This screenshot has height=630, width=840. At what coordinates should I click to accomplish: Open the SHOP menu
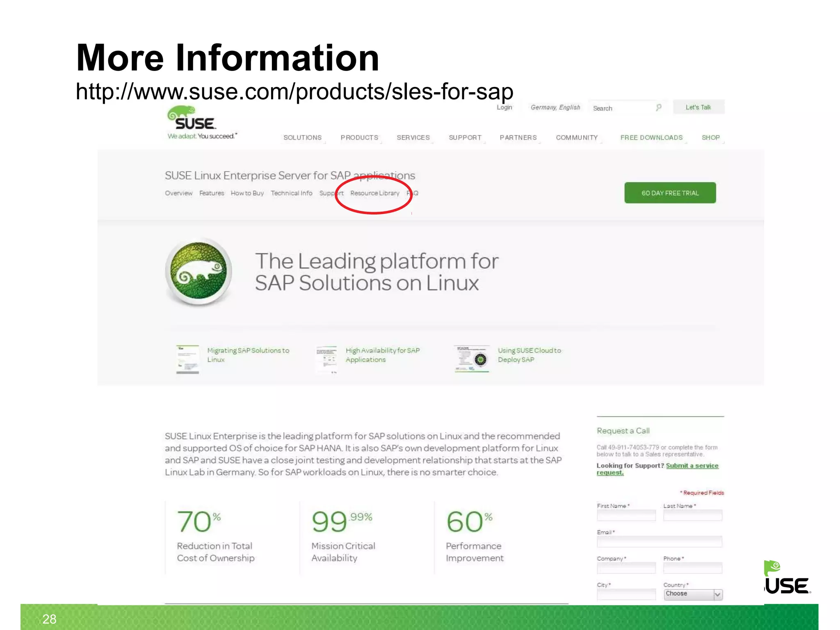tap(711, 138)
